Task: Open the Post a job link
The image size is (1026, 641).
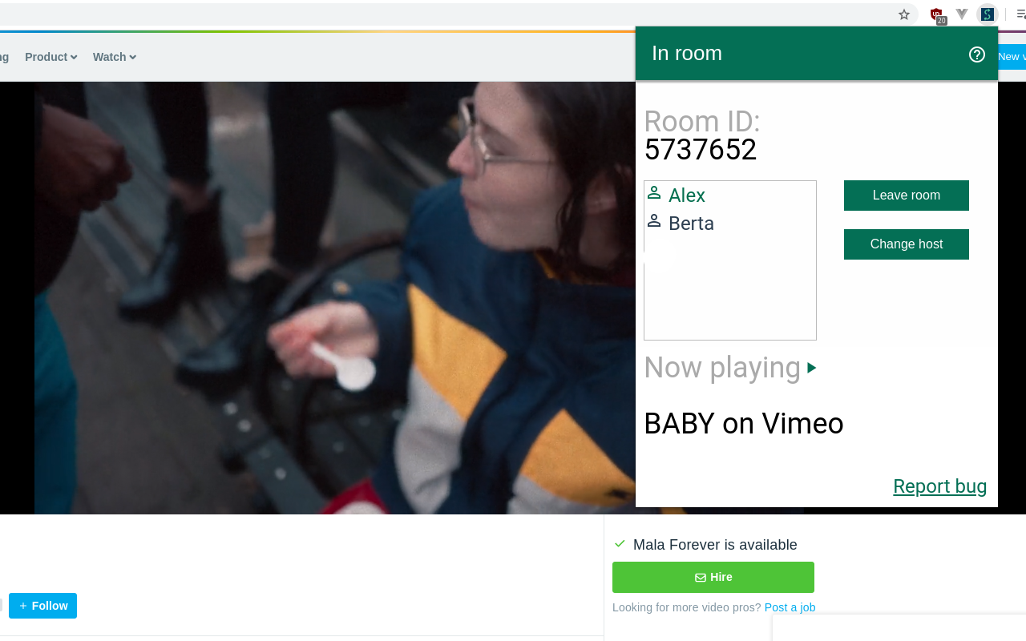Action: click(x=790, y=607)
